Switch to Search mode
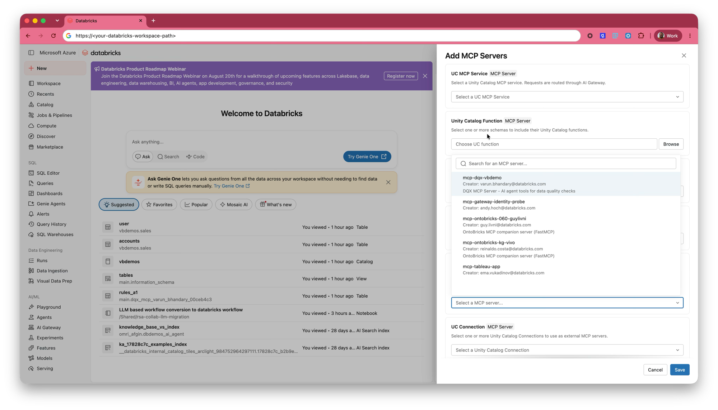The image size is (718, 410). (168, 157)
